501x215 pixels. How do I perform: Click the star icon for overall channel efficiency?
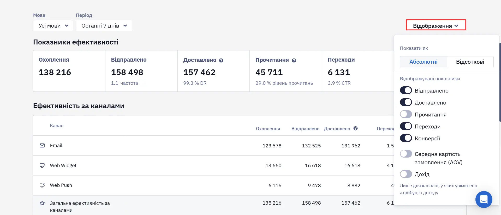(x=42, y=203)
